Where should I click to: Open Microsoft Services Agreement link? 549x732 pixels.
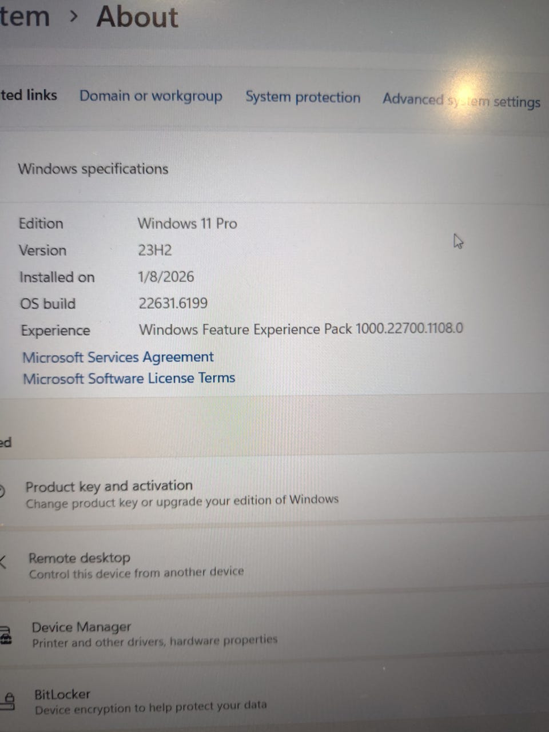[118, 357]
